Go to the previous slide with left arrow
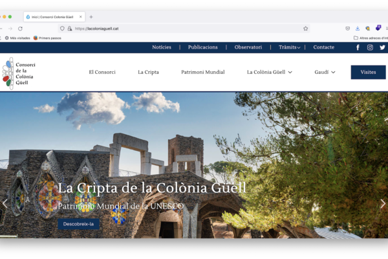This screenshot has width=388, height=259. tap(5, 203)
